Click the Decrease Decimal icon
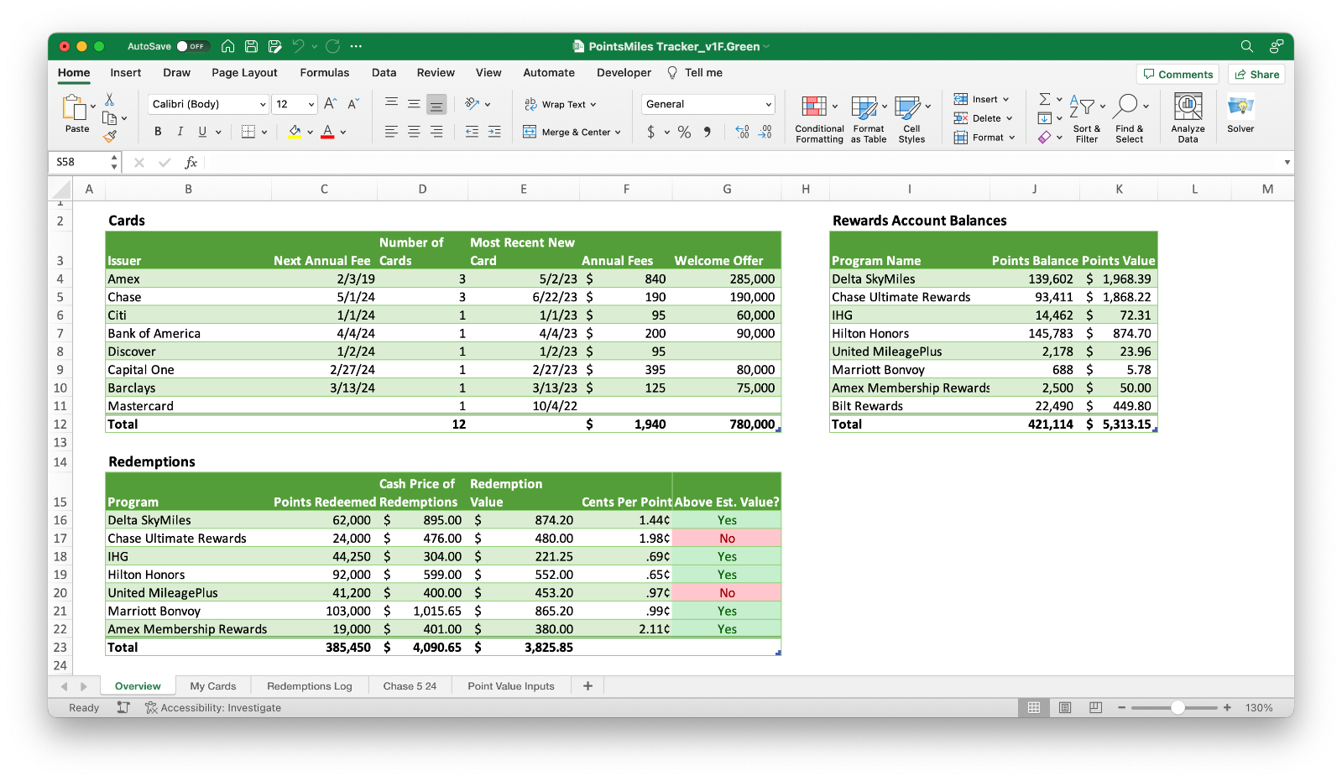 [x=765, y=132]
